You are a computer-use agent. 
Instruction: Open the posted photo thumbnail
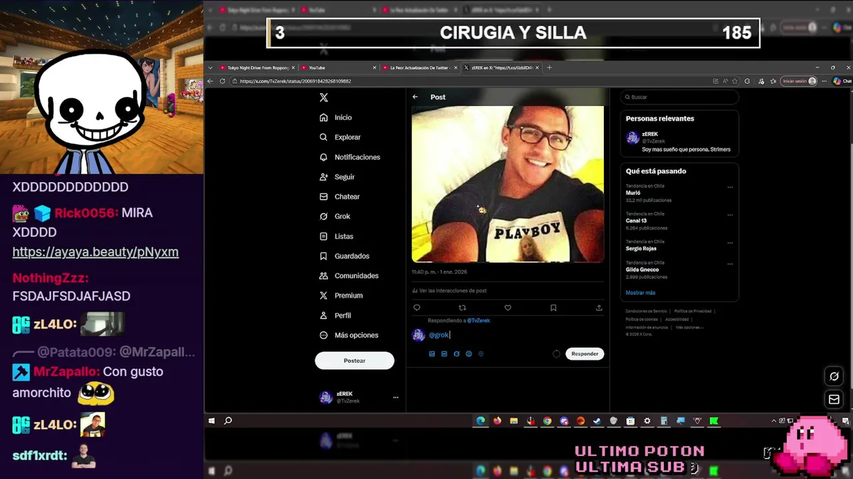tap(508, 184)
